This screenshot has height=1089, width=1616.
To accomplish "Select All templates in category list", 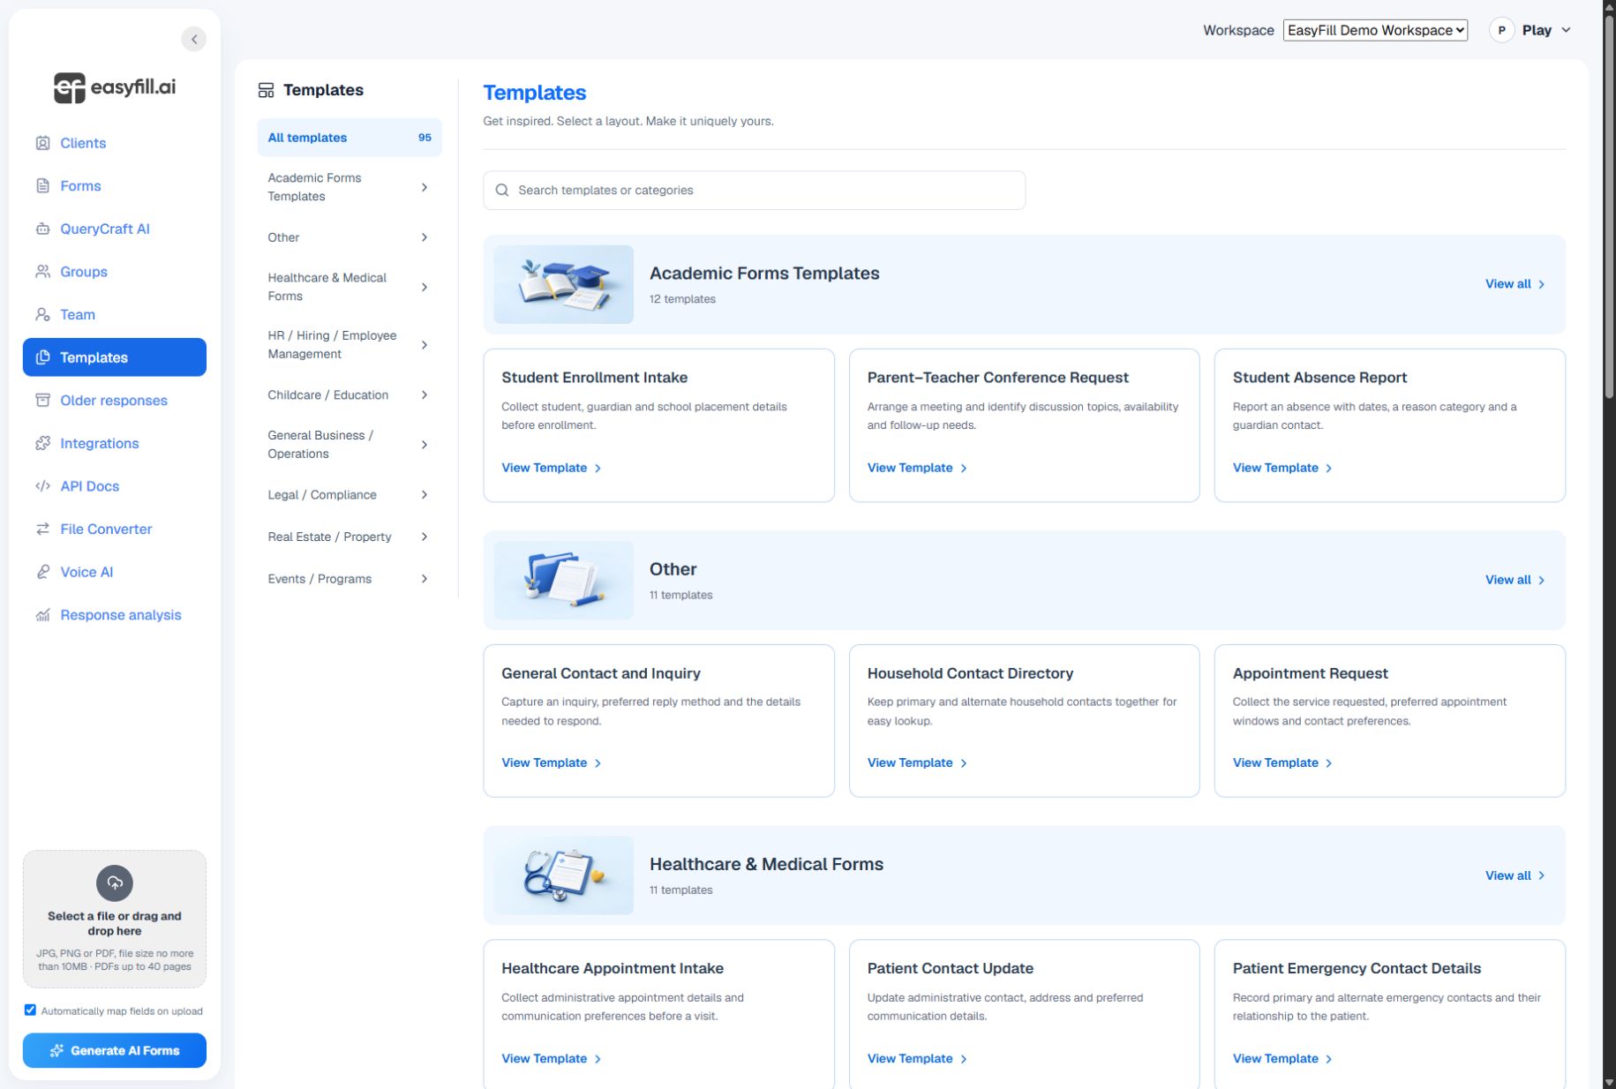I will [x=350, y=138].
